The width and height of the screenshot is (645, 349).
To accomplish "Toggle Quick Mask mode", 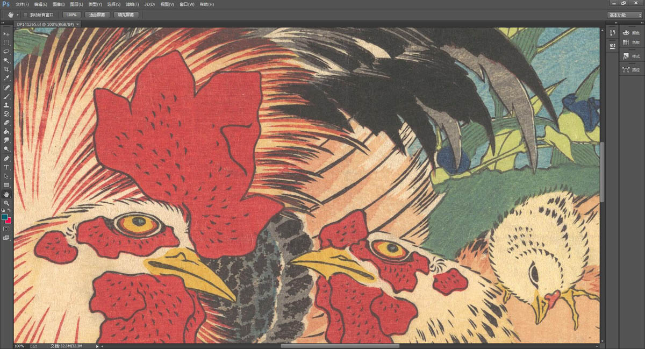I will [x=6, y=229].
